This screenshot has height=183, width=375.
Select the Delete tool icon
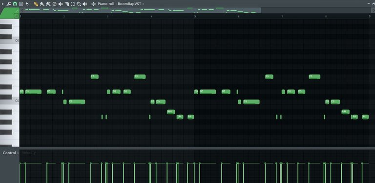tap(54, 4)
